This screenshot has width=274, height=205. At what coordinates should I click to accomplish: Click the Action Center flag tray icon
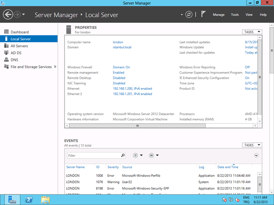click(224, 200)
